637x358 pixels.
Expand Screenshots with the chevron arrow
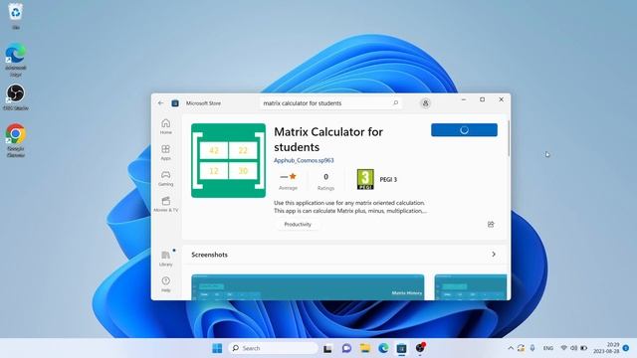point(494,255)
